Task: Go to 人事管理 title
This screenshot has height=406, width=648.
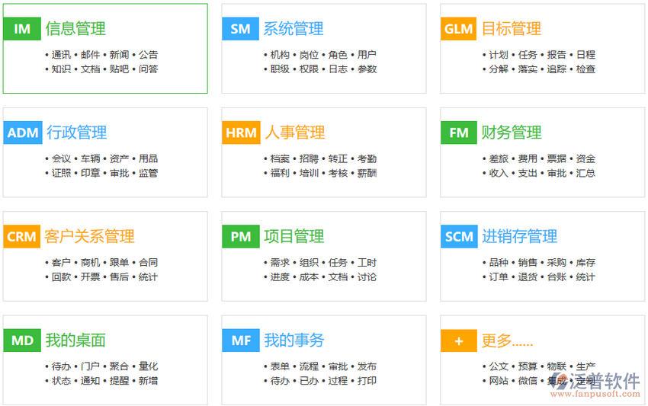Action: (x=294, y=133)
